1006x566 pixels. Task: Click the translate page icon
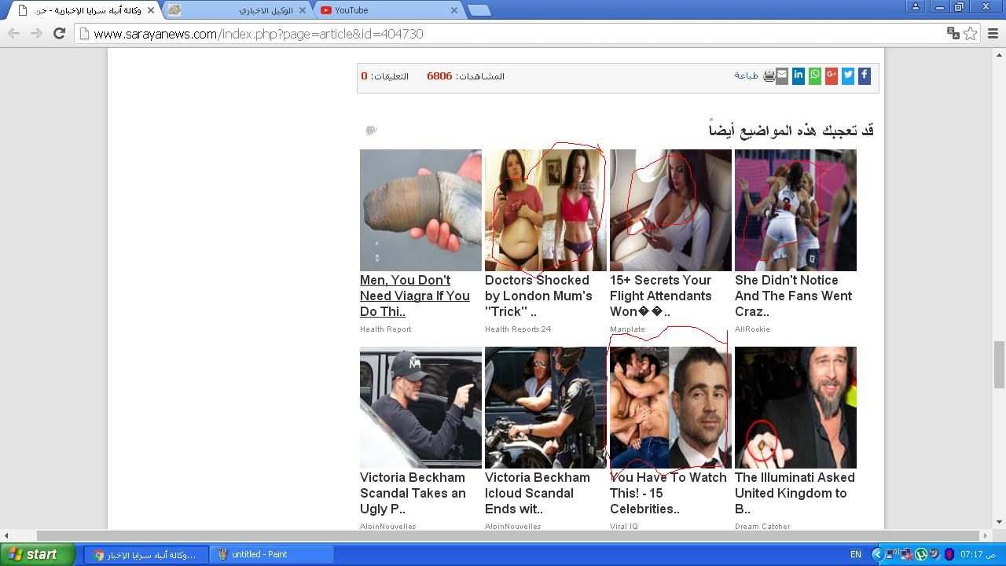click(x=953, y=33)
